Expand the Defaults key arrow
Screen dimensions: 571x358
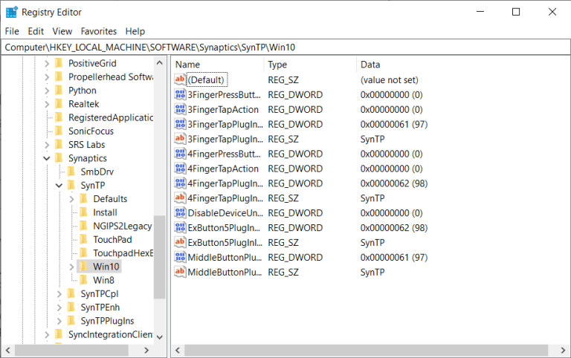pos(71,199)
